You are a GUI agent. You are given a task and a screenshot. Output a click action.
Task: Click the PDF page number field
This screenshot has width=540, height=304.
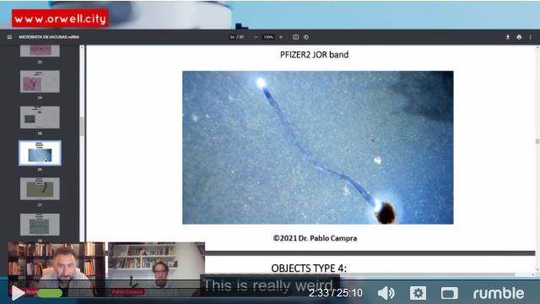click(233, 37)
